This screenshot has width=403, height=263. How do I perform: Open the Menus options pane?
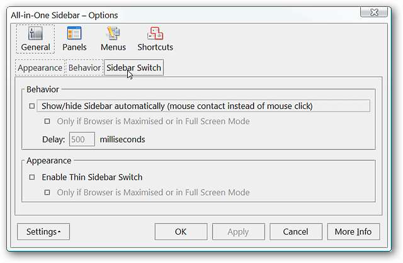pyautogui.click(x=113, y=39)
